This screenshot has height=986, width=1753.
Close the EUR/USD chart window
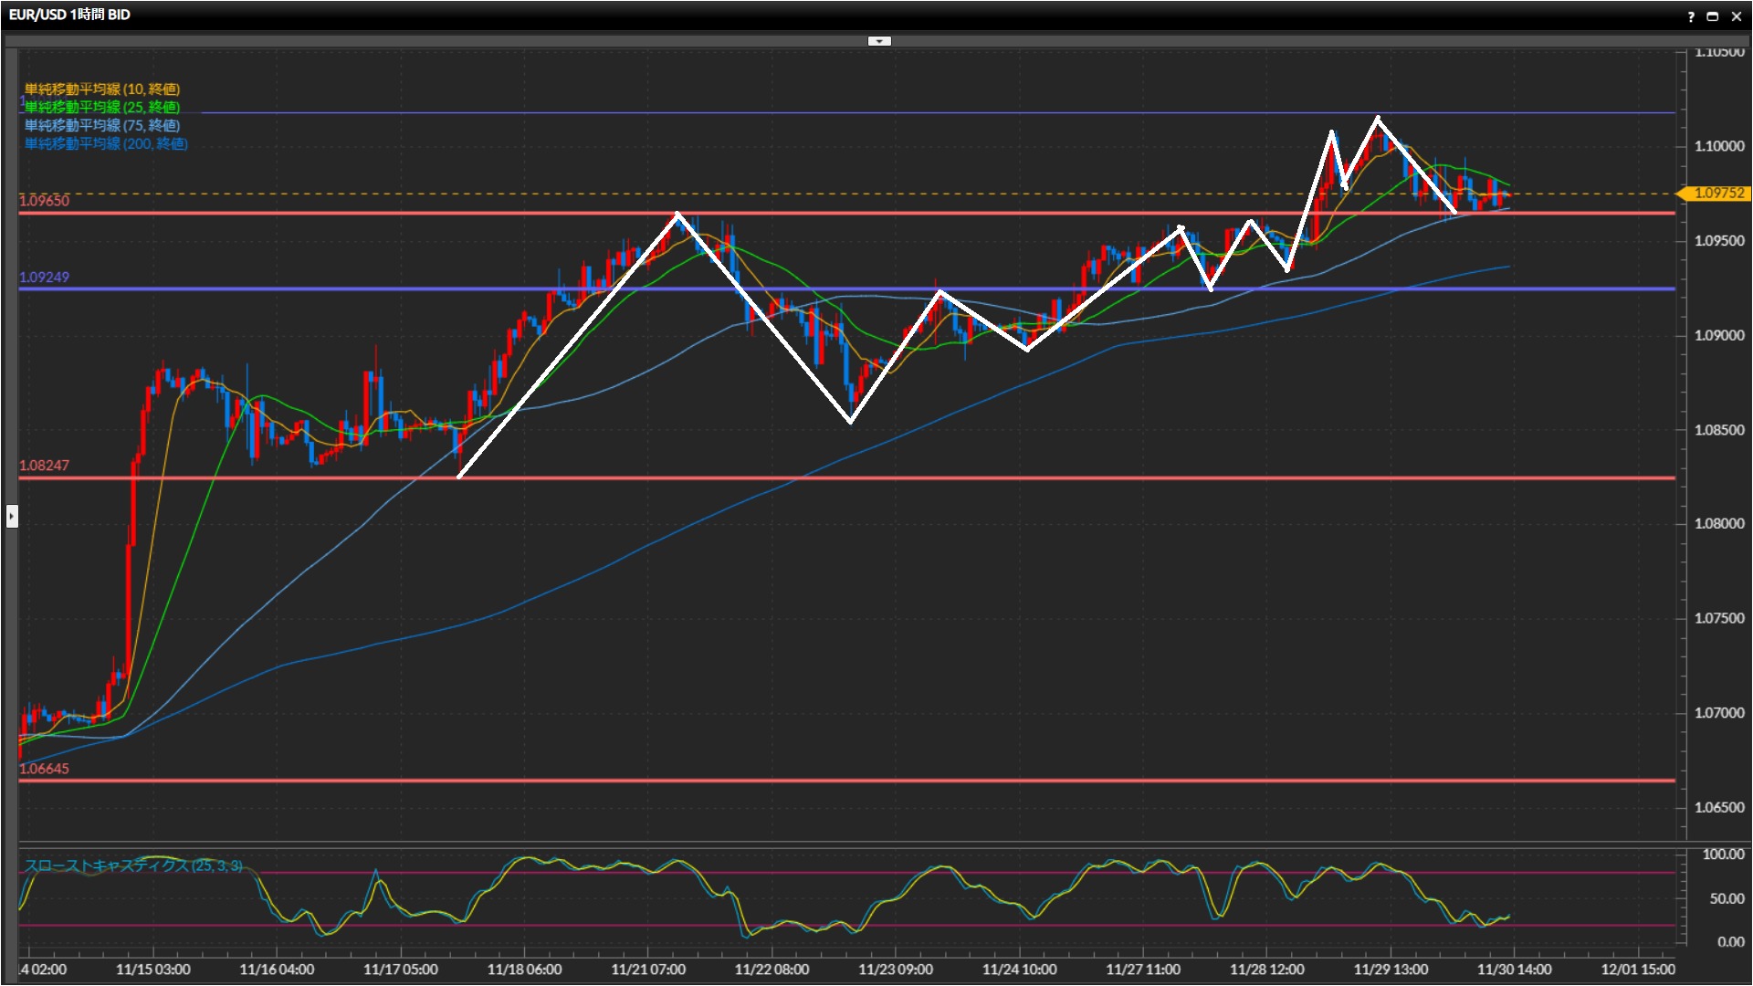coord(1737,16)
